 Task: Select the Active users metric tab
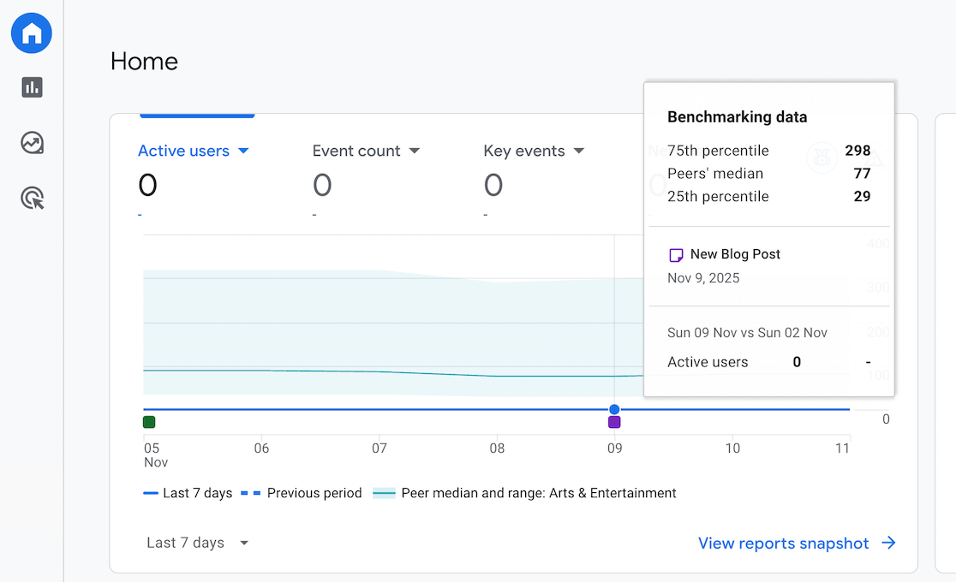click(x=184, y=151)
